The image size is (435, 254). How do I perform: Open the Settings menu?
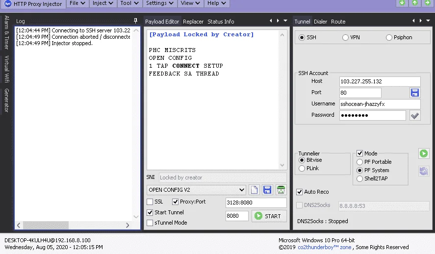[159, 3]
